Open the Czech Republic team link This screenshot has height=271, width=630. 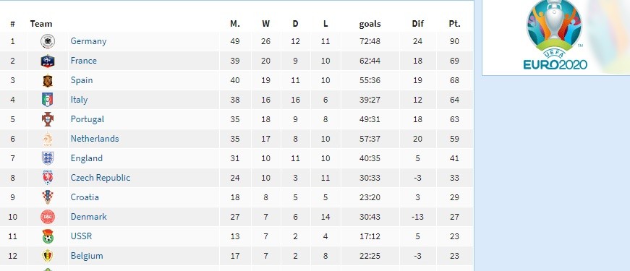pos(101,178)
